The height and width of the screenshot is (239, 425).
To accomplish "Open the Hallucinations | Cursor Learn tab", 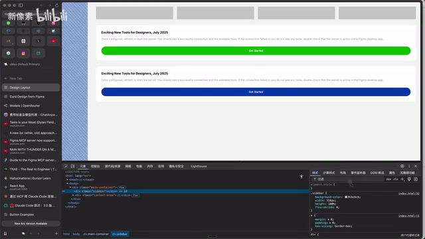I will 31,179.
